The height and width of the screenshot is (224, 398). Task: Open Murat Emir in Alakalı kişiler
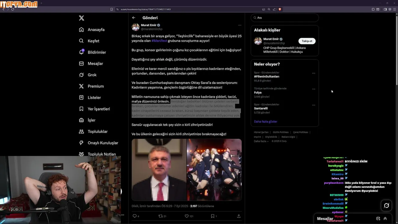[271, 39]
